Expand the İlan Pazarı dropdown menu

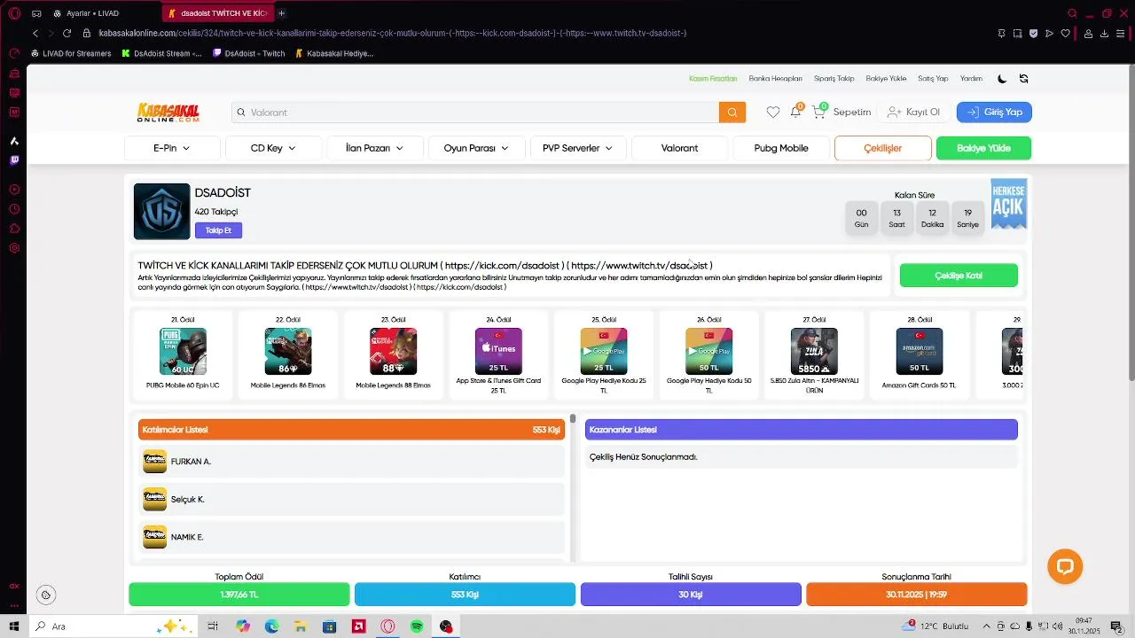[374, 148]
